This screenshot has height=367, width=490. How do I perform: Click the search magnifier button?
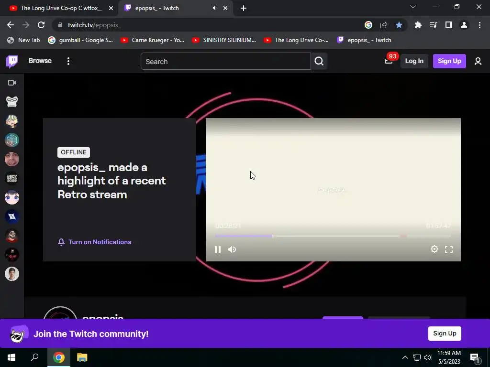tap(319, 61)
